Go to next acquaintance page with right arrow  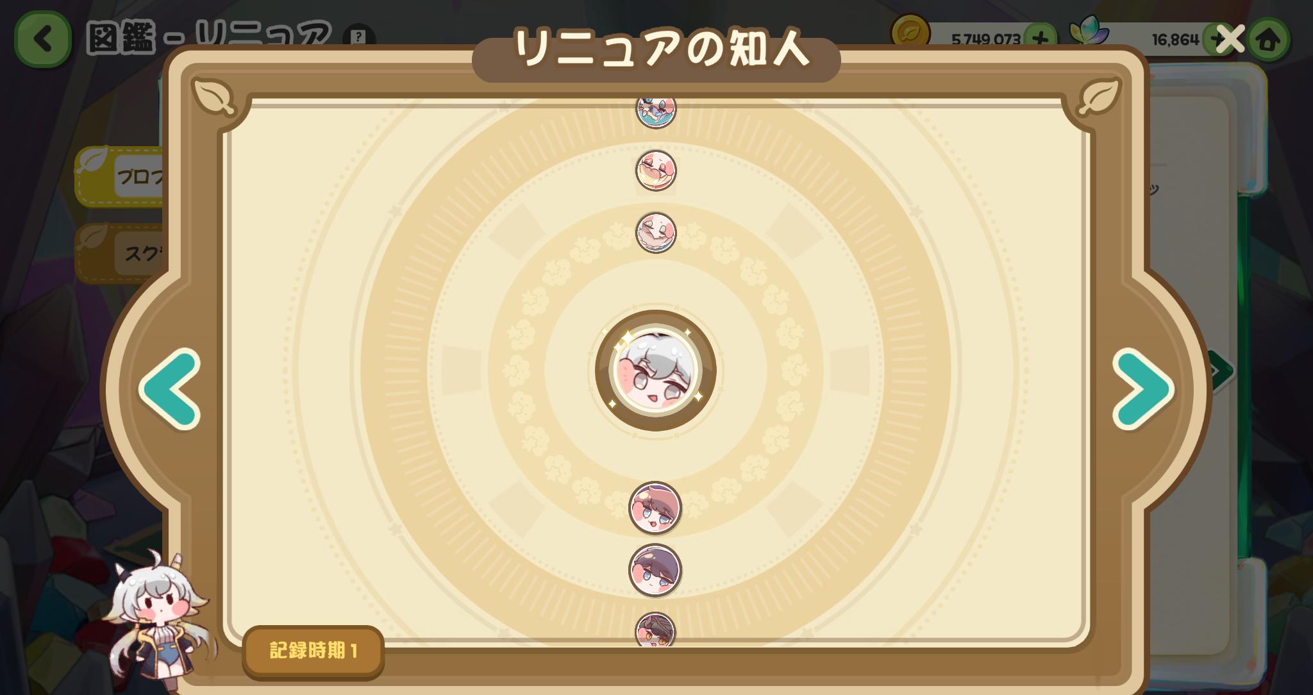coord(1143,389)
